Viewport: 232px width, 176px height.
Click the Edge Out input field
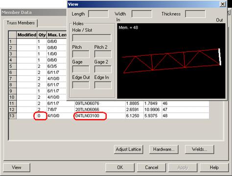(81, 85)
